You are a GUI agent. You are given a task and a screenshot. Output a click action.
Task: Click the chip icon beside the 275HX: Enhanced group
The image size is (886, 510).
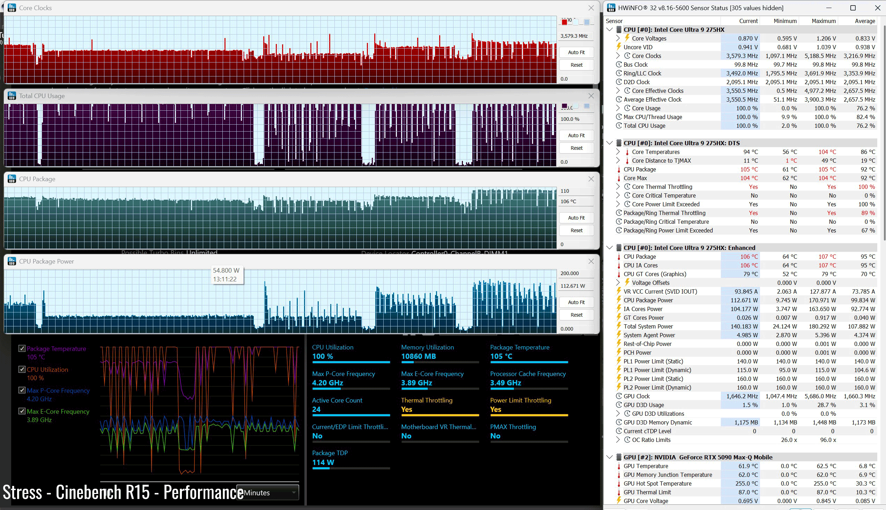click(x=619, y=247)
